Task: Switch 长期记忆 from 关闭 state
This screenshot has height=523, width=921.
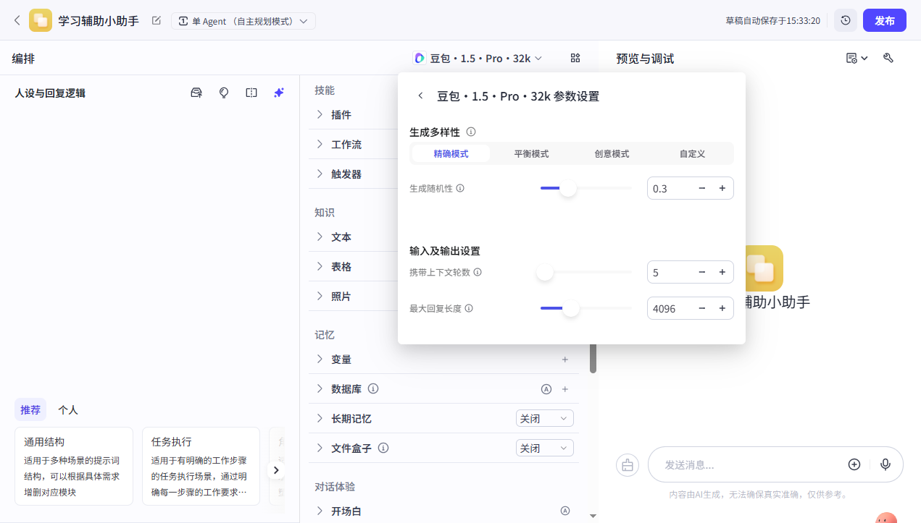Action: pos(544,417)
